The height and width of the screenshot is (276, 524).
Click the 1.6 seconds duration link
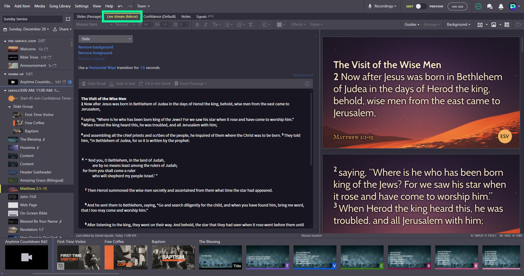pyautogui.click(x=142, y=68)
